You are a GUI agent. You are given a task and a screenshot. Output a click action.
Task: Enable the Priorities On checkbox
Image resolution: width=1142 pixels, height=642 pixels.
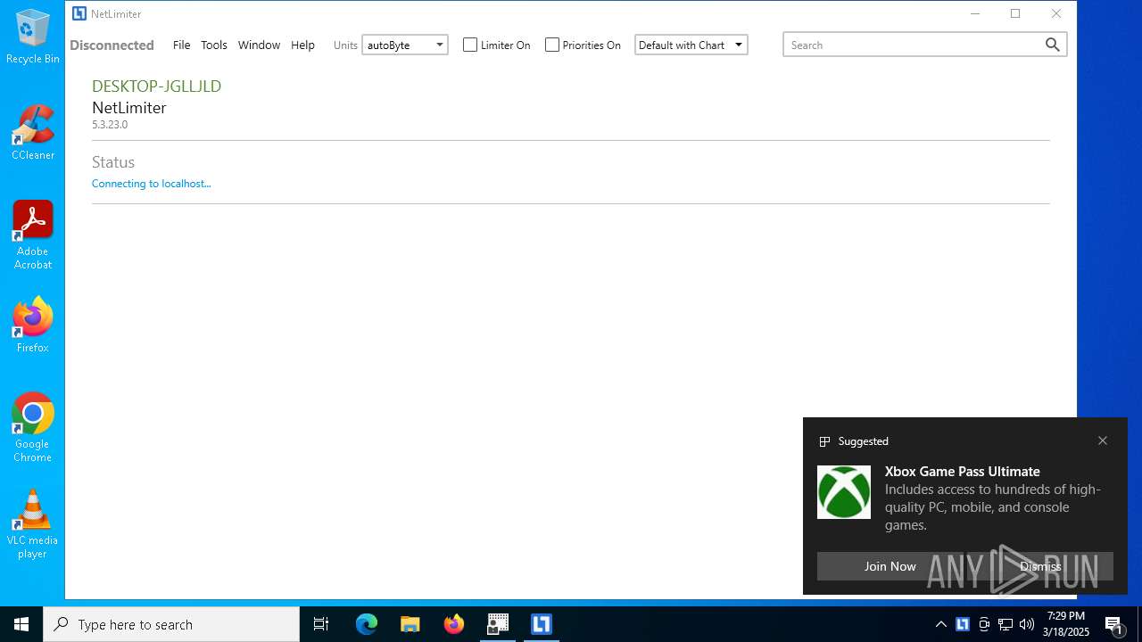click(x=552, y=45)
